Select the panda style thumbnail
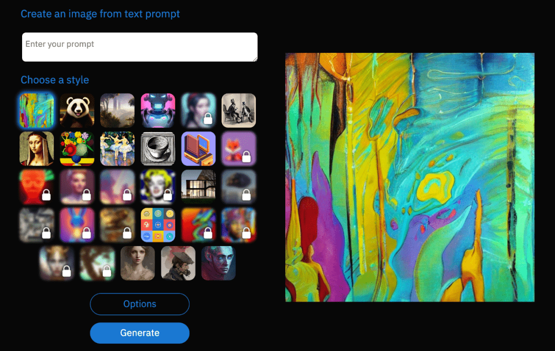Viewport: 555px width, 351px height. tap(77, 110)
